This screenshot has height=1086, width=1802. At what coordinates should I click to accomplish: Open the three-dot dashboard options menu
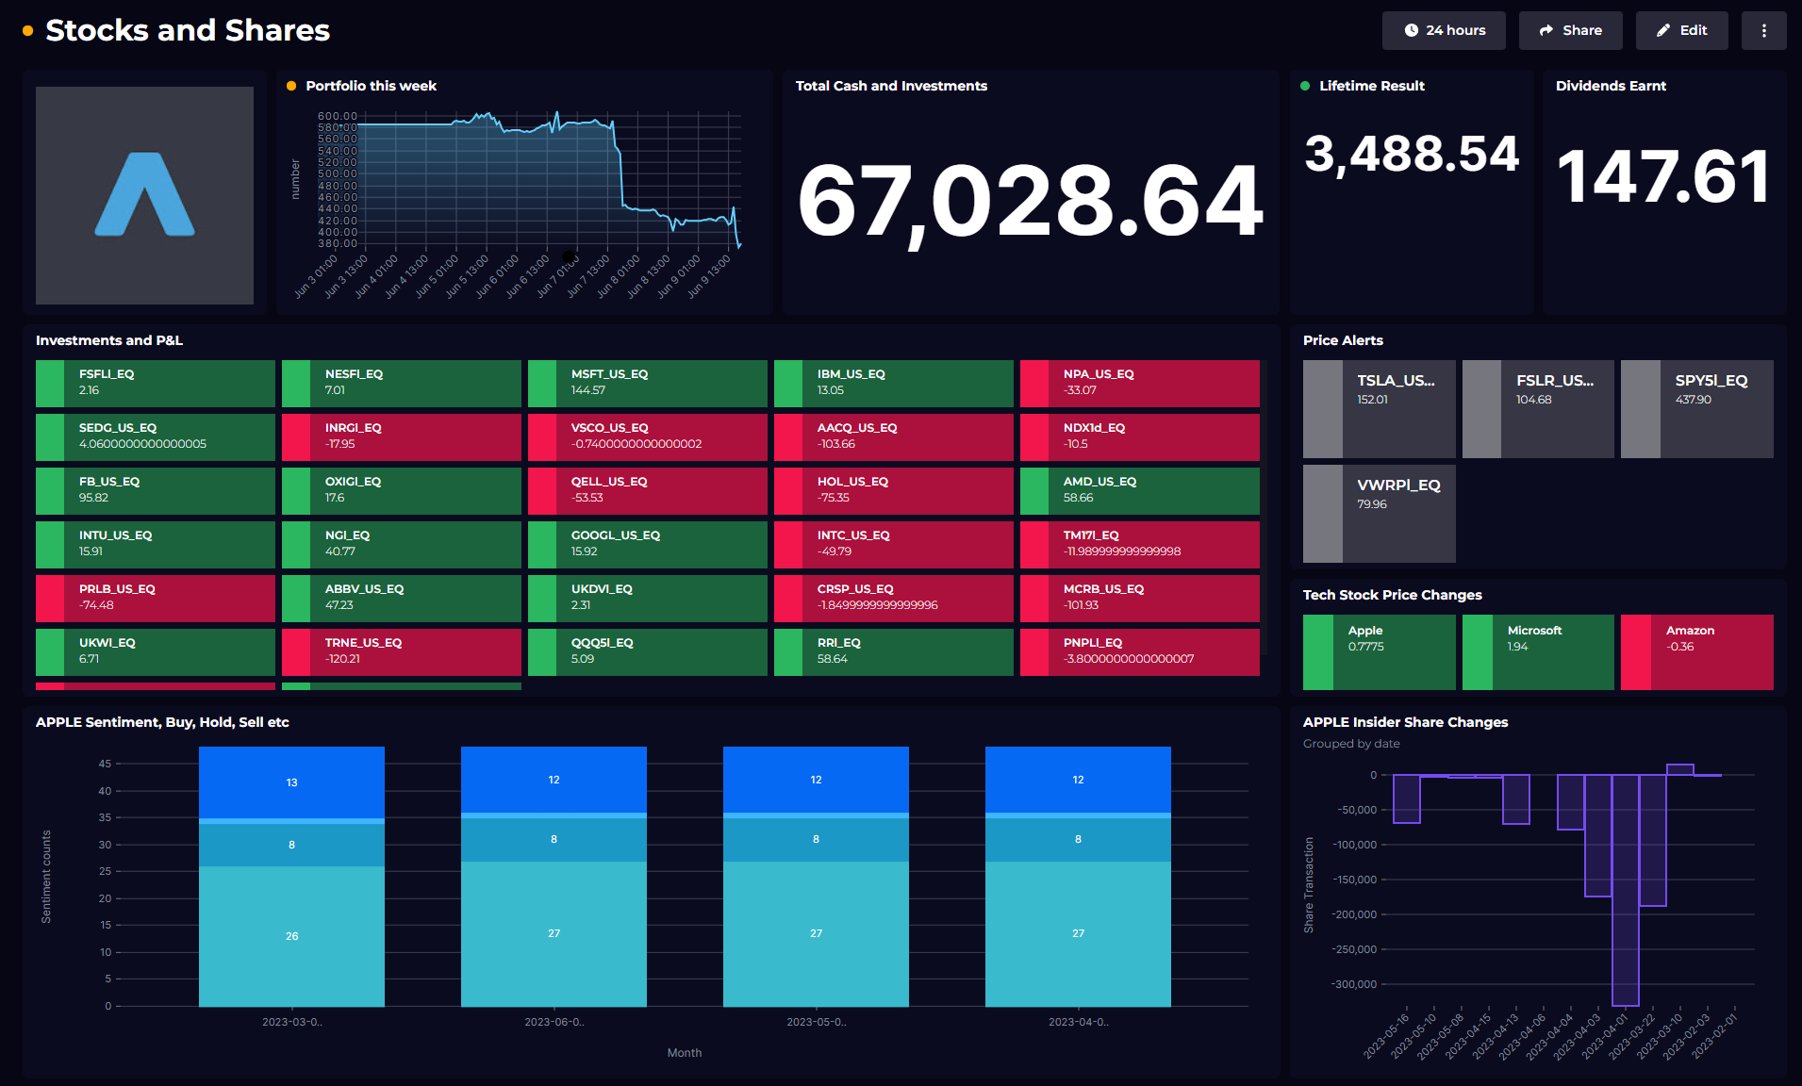[1762, 30]
